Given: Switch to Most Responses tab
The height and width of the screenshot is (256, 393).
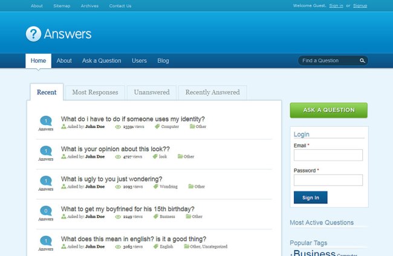Looking at the screenshot, I should 95,92.
